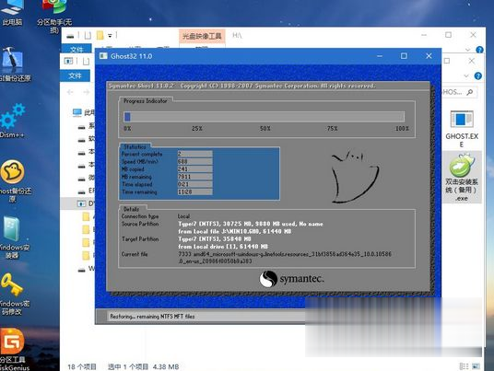Click the Percent complete value field
The height and width of the screenshot is (371, 494).
click(x=195, y=154)
